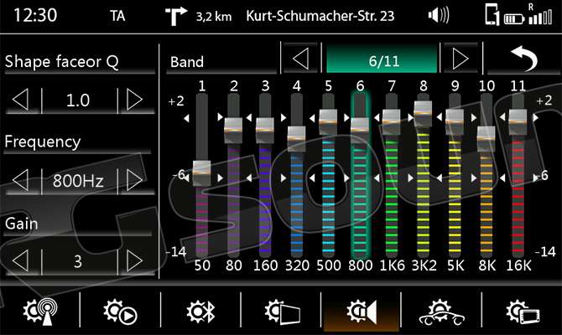The width and height of the screenshot is (562, 335).
Task: Decrease Frequency from 800Hz
Action: pyautogui.click(x=21, y=180)
